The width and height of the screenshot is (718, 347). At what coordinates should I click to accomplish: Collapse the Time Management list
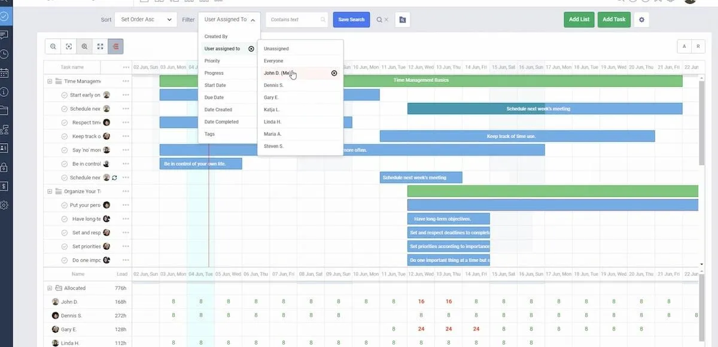(x=50, y=81)
